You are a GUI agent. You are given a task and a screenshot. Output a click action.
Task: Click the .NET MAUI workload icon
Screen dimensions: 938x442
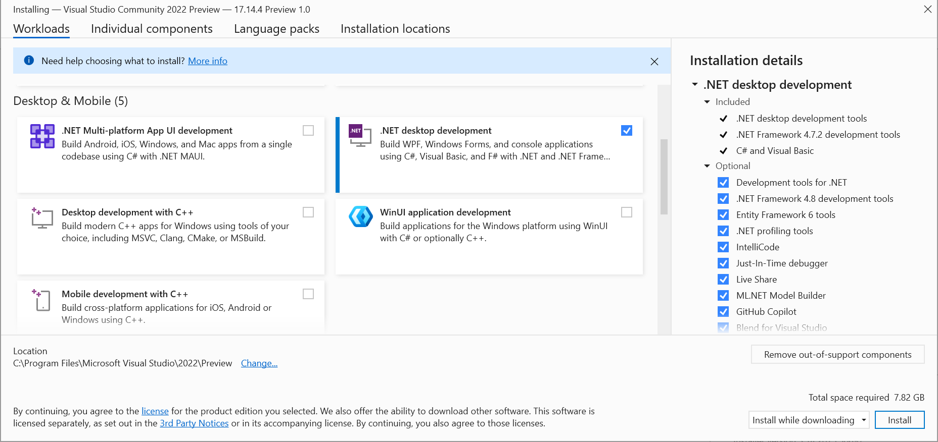coord(42,136)
